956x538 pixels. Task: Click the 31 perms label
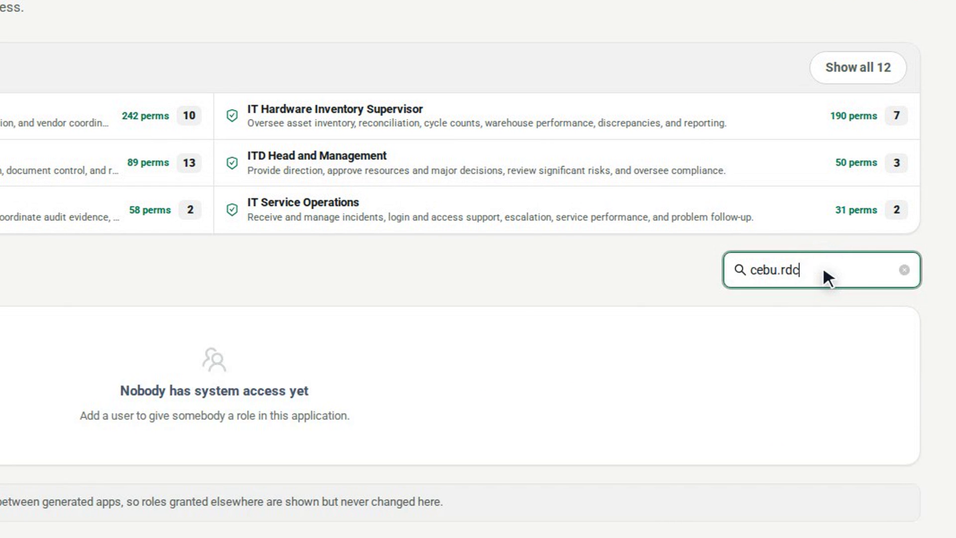[856, 210]
